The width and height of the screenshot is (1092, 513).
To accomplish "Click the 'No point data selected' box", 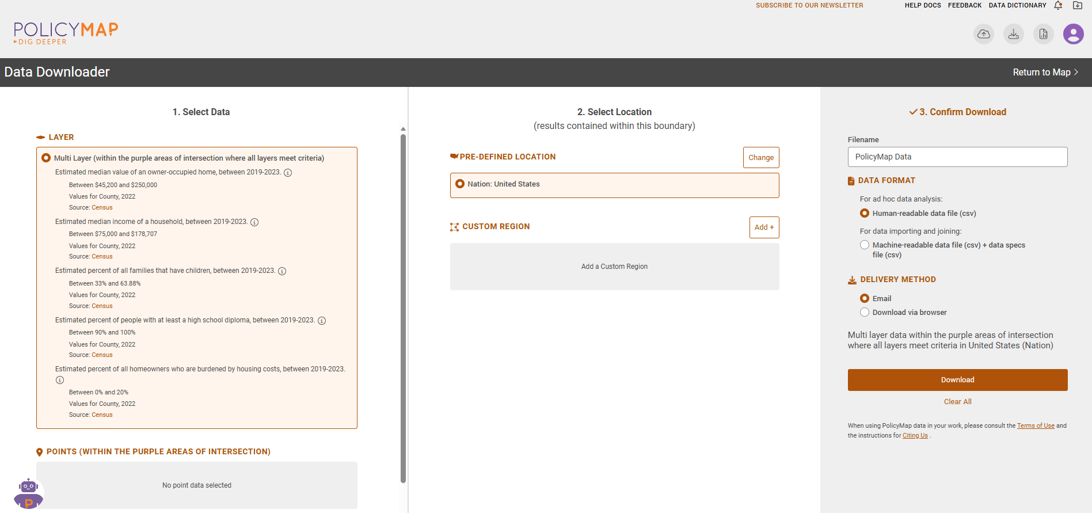I will 197,485.
